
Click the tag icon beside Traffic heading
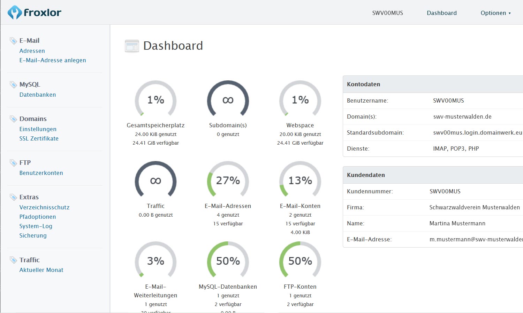pos(13,260)
